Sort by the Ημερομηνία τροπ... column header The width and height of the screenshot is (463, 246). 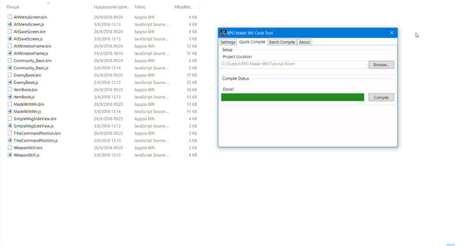click(112, 7)
